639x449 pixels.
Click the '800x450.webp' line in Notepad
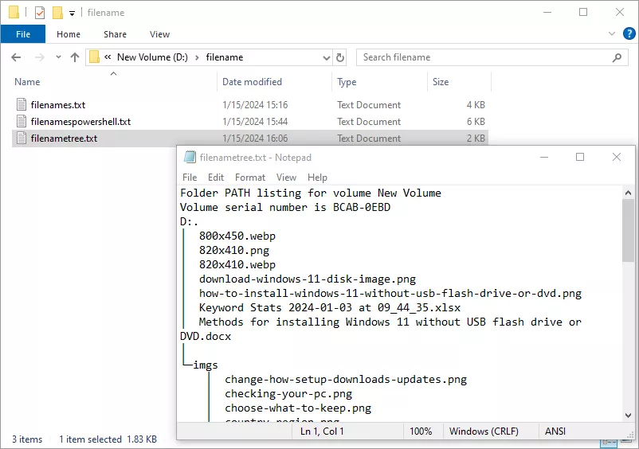[x=237, y=236]
